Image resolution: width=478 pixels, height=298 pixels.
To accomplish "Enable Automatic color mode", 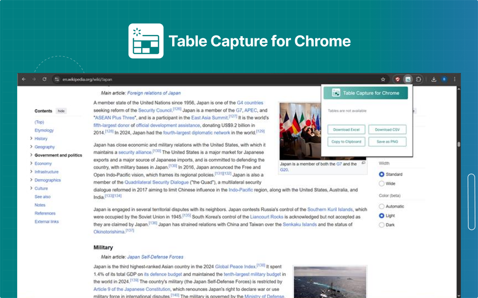I will click(382, 206).
